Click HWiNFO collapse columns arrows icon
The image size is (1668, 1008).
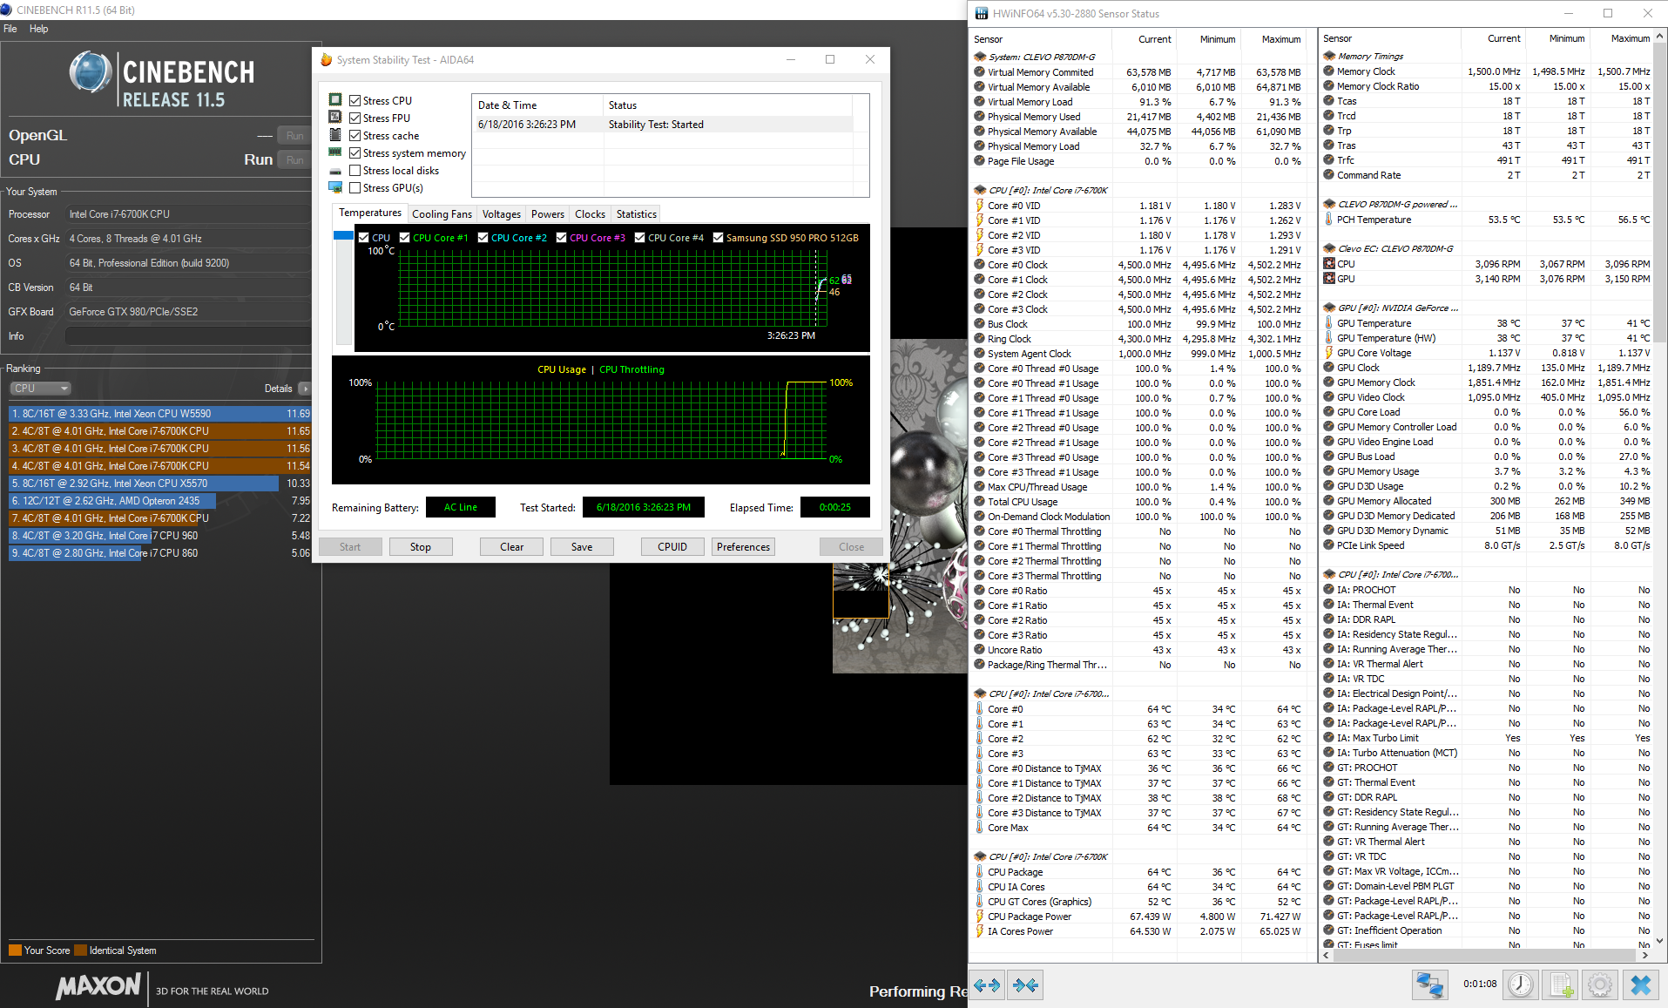coord(1026,985)
